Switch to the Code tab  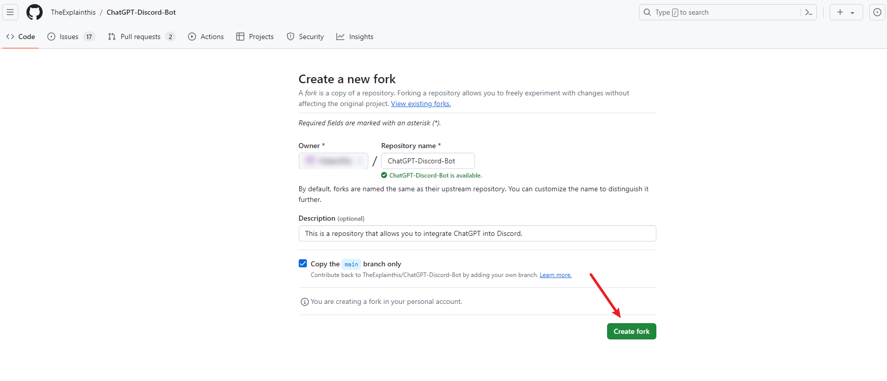(21, 37)
